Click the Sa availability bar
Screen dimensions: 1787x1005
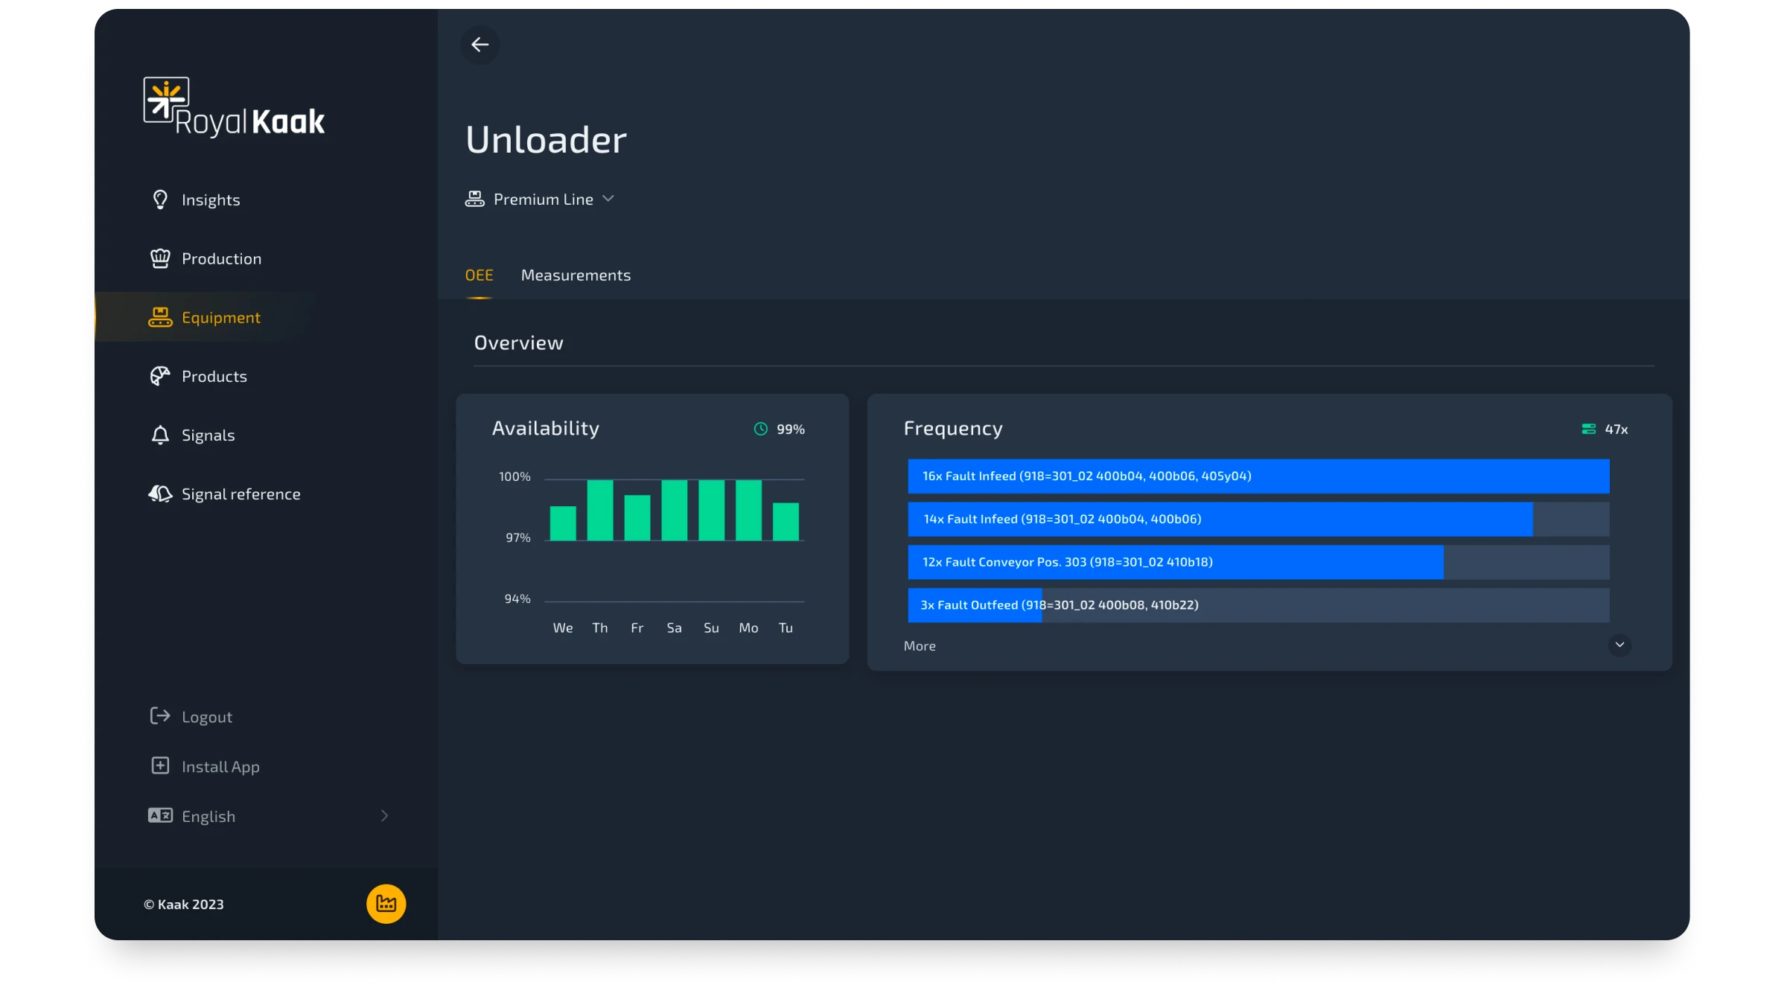(x=675, y=510)
